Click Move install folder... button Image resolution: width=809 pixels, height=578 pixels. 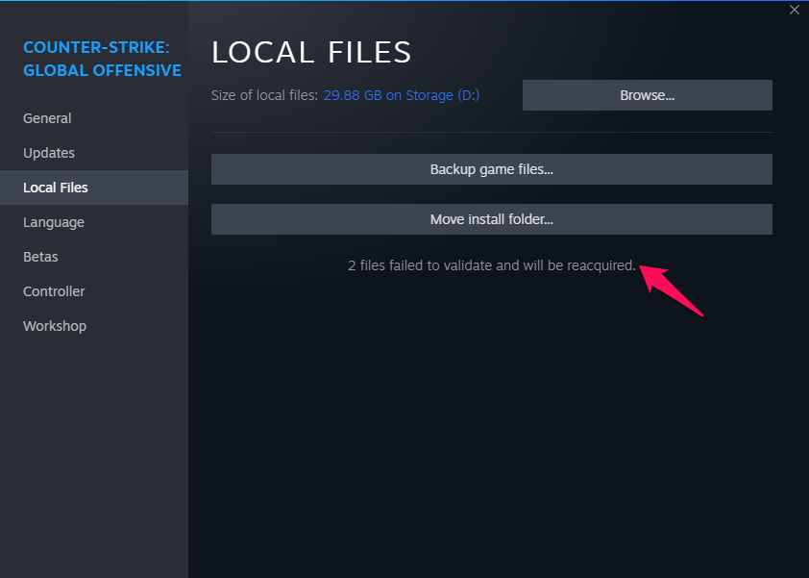[x=492, y=219]
